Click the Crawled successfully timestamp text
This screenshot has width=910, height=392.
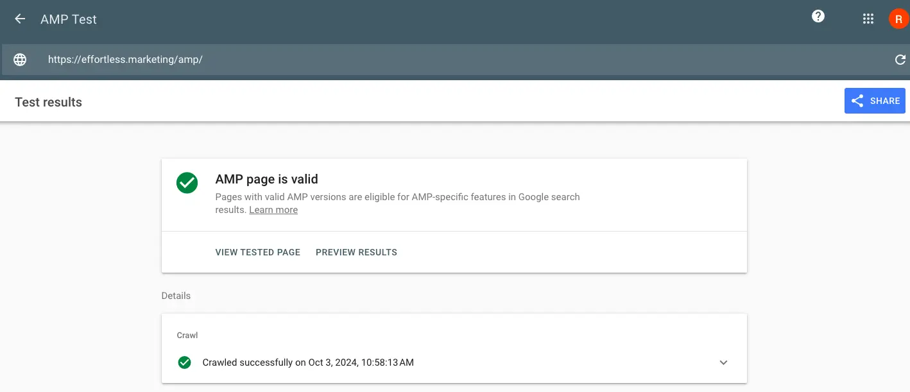click(307, 362)
